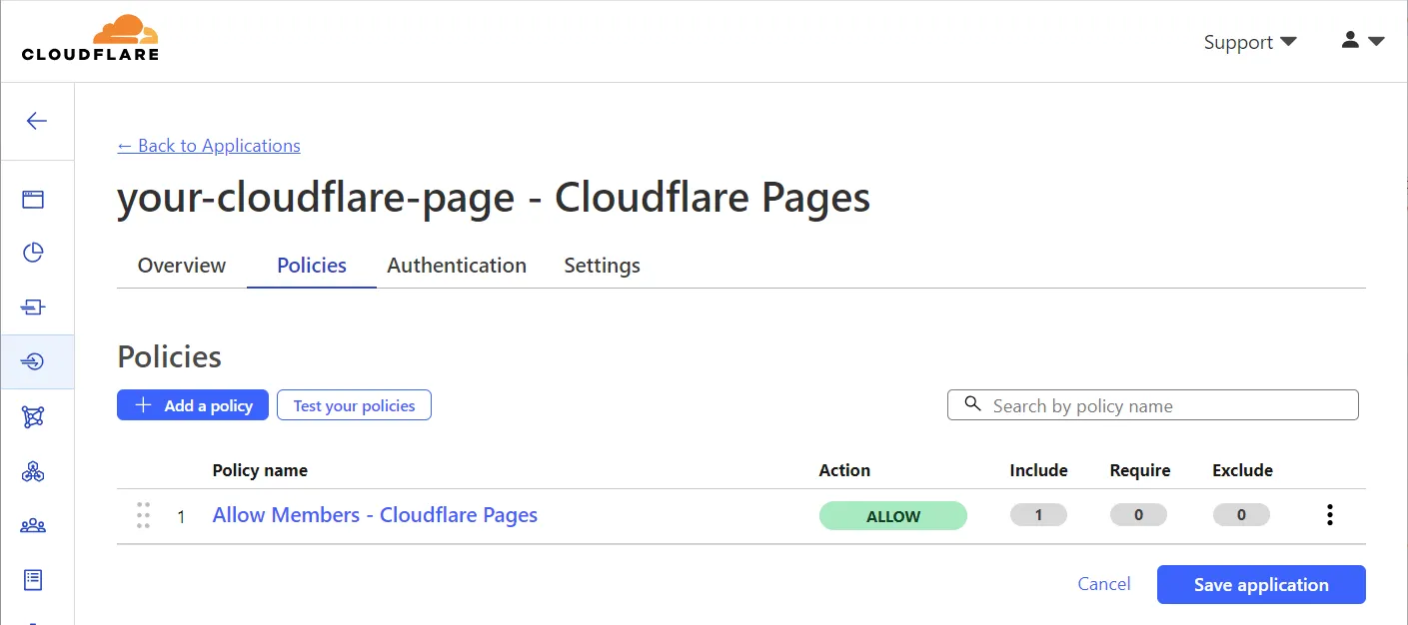Expand the Support dropdown menu
Screen dimensions: 1408x625
[x=1249, y=42]
